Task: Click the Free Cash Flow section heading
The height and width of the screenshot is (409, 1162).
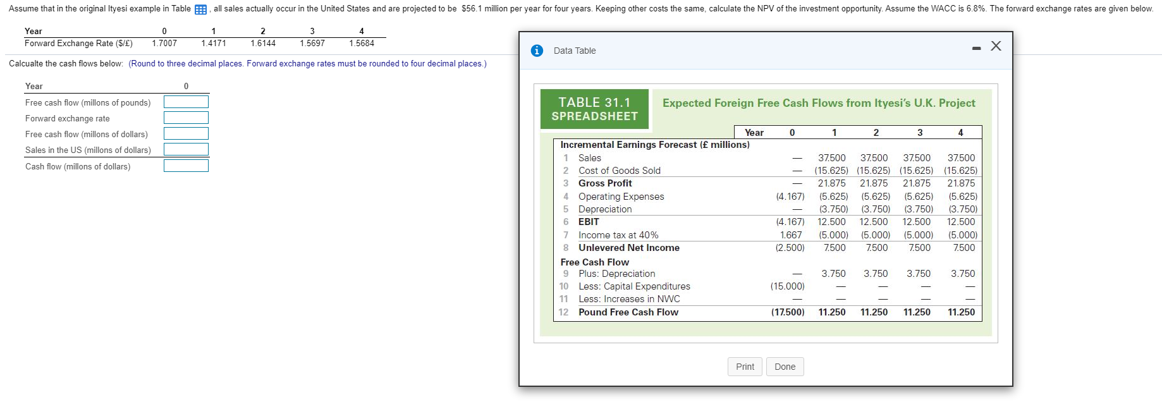Action: click(595, 262)
